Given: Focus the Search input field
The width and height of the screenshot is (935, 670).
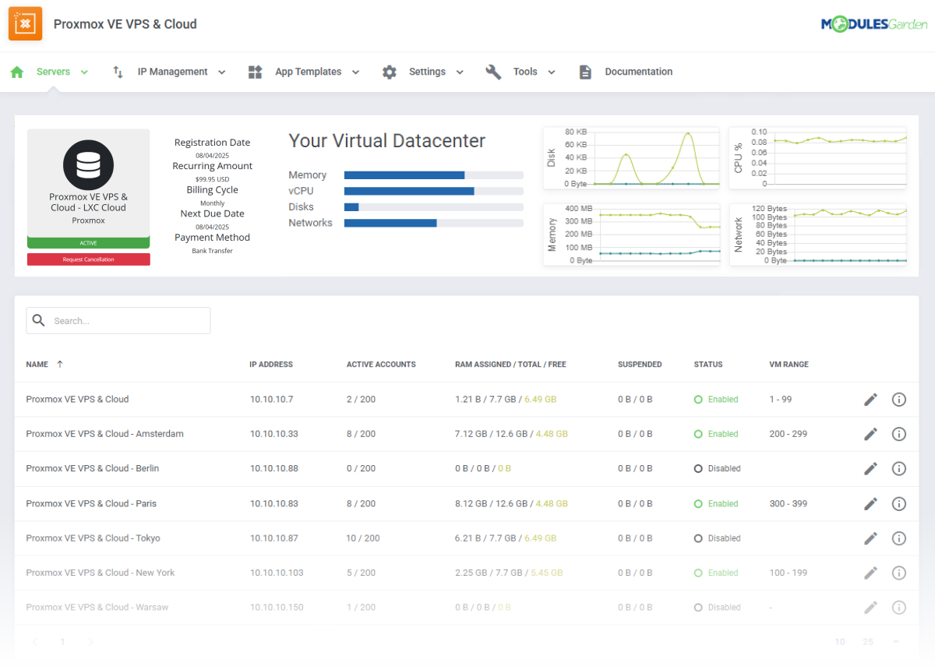Looking at the screenshot, I should pos(118,320).
